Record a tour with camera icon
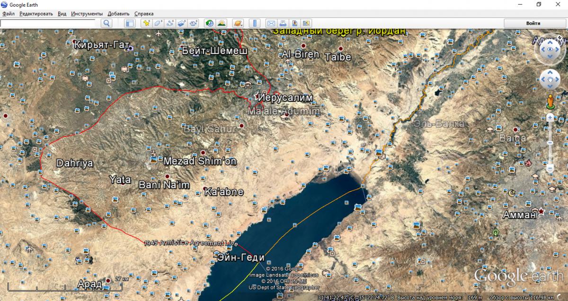This screenshot has width=568, height=301. [x=194, y=23]
